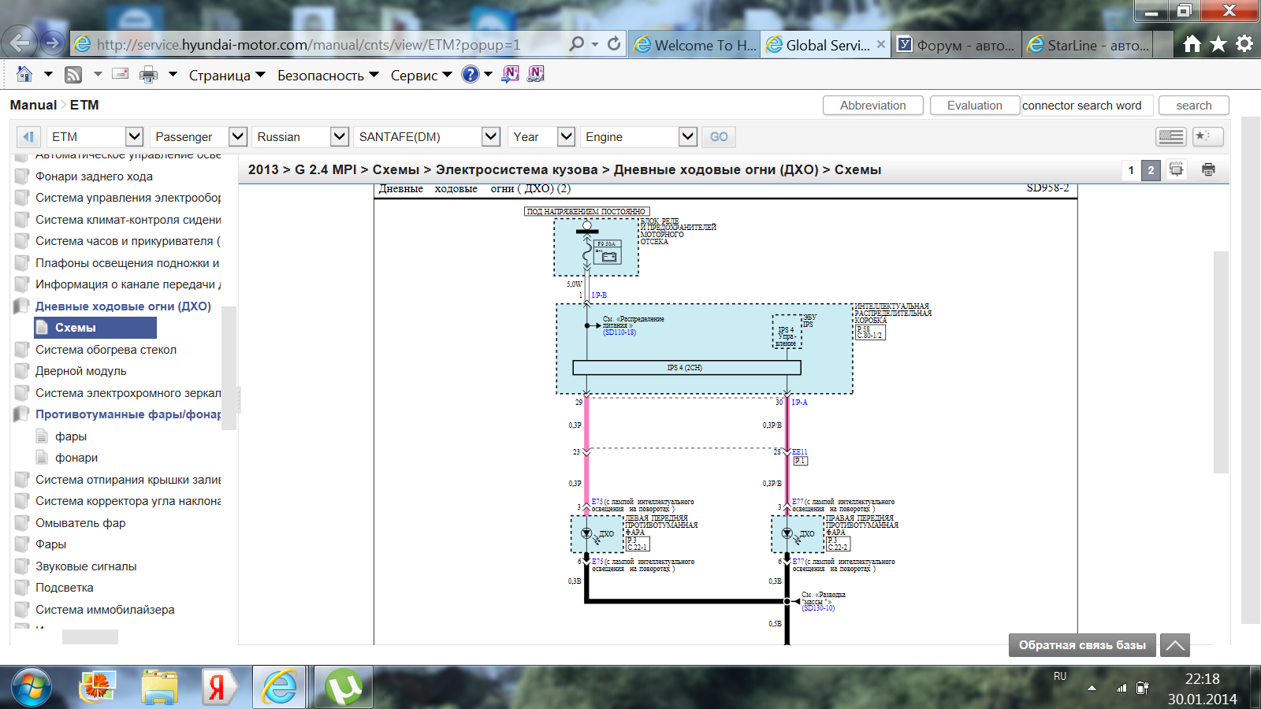This screenshot has height=709, width=1261.
Task: Launch uTorrent from the taskbar
Action: point(343,687)
